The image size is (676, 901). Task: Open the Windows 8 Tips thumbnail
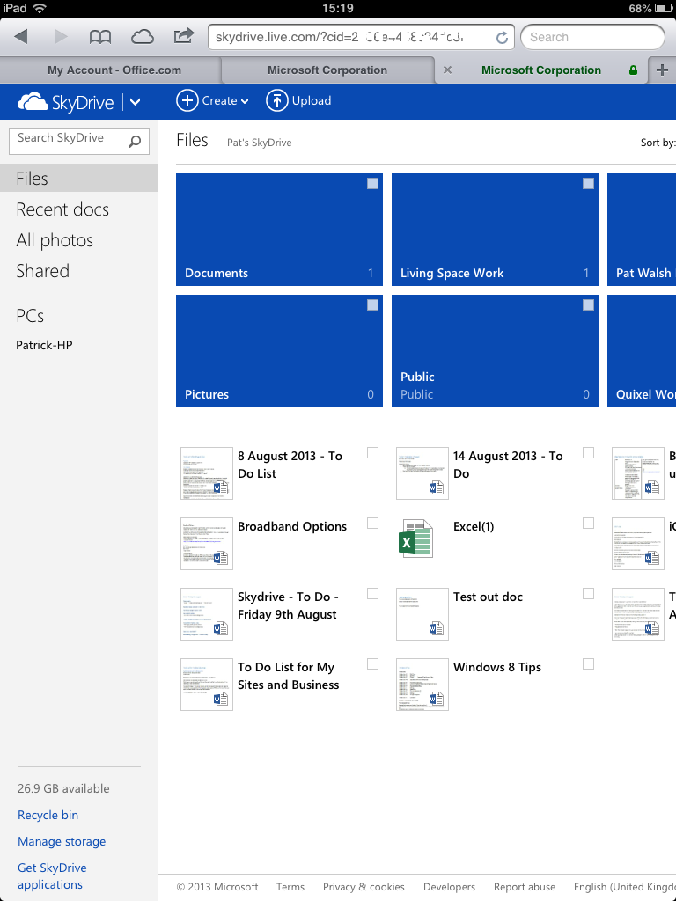(x=422, y=685)
